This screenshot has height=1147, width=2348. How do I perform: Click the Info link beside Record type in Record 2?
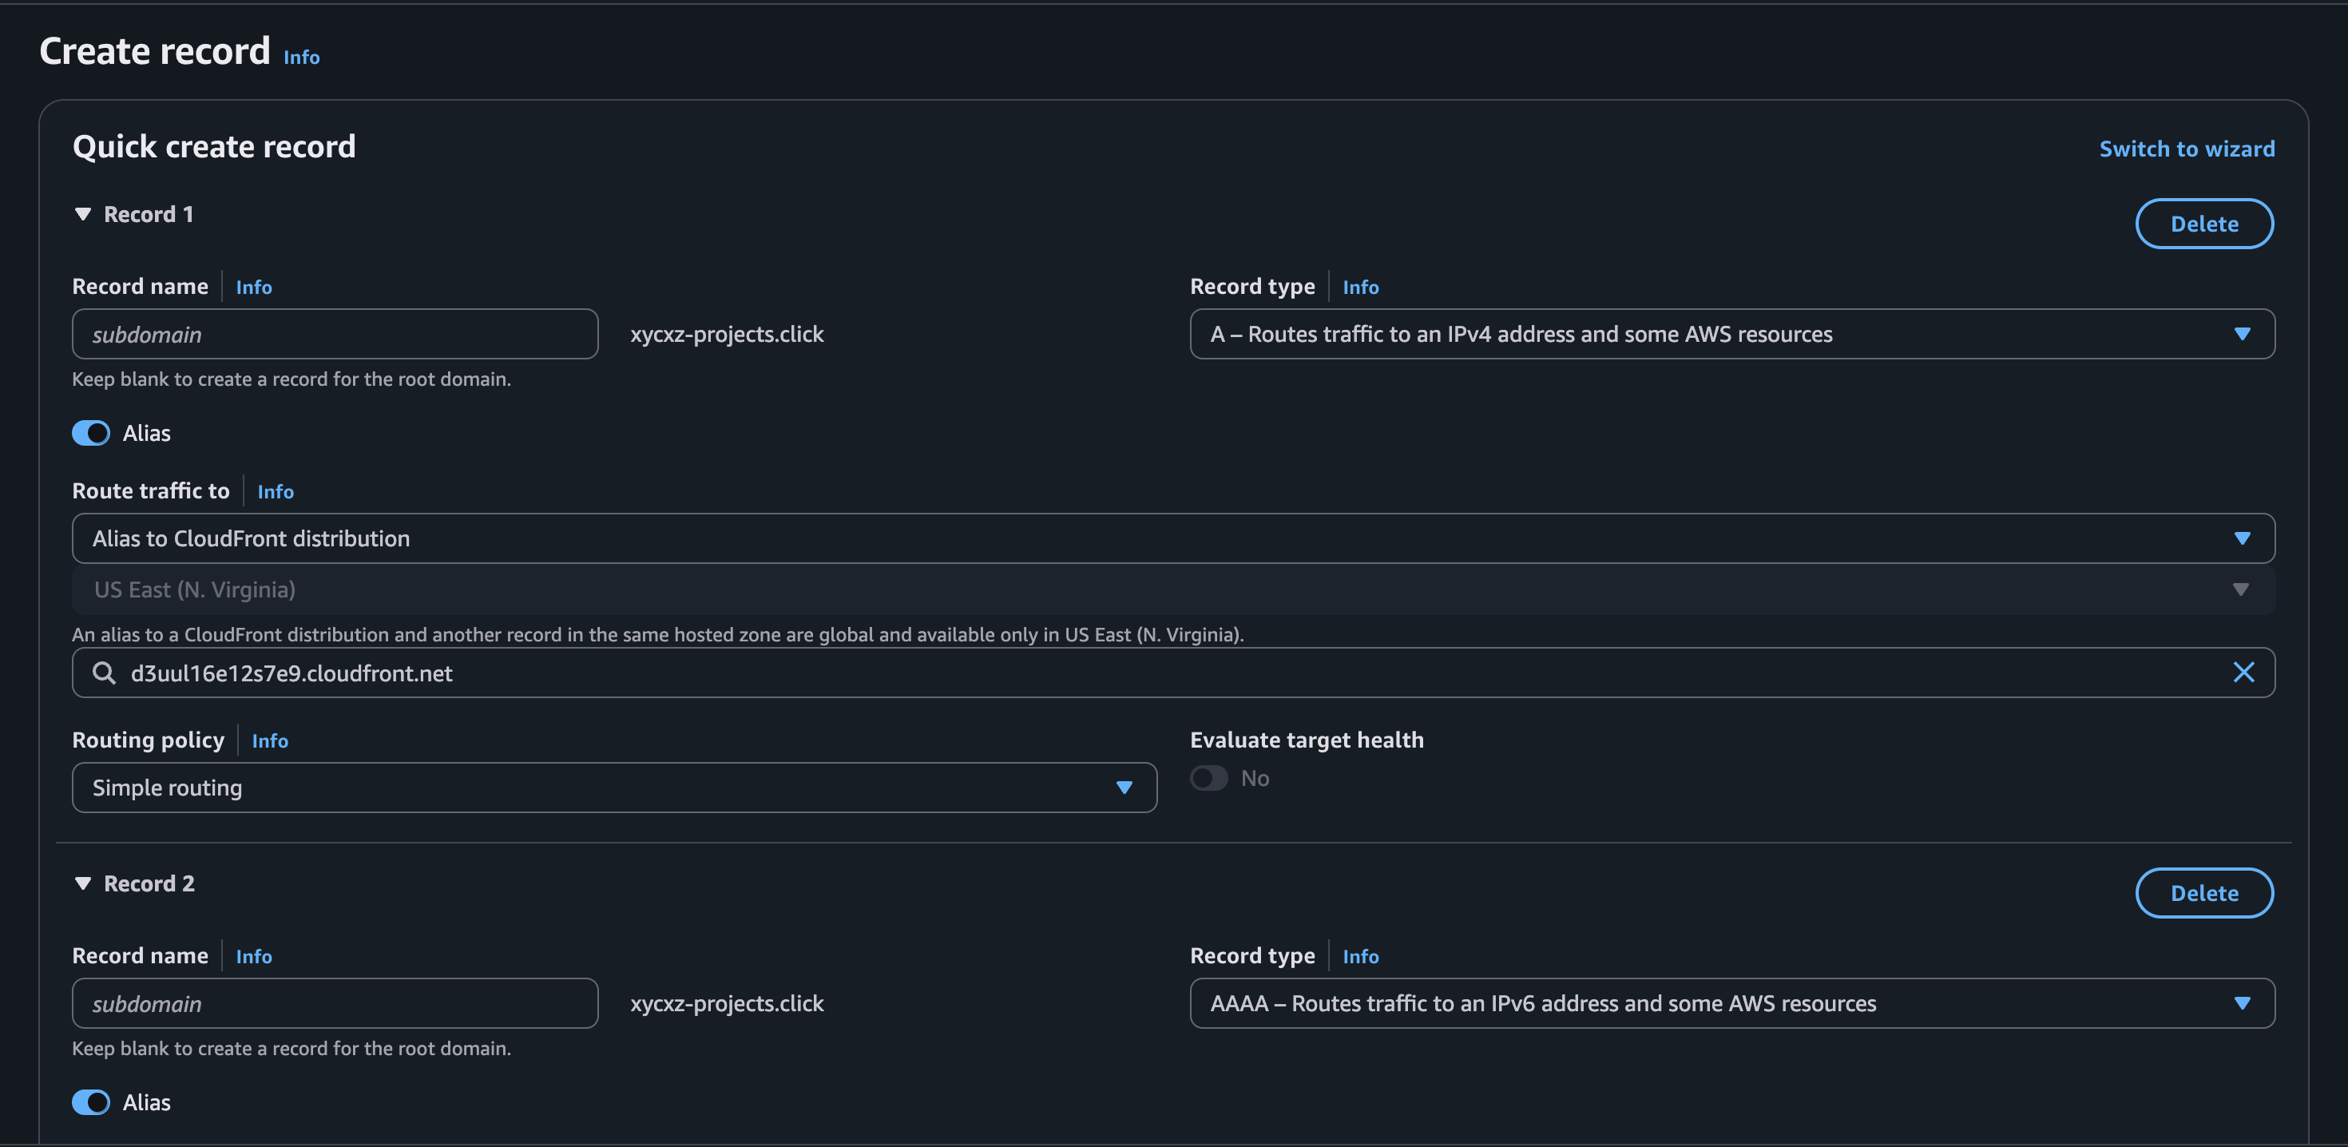click(x=1360, y=955)
